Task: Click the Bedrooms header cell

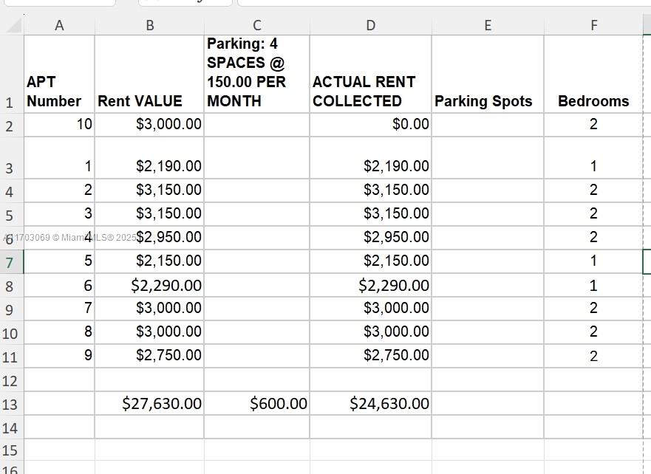Action: coord(593,101)
